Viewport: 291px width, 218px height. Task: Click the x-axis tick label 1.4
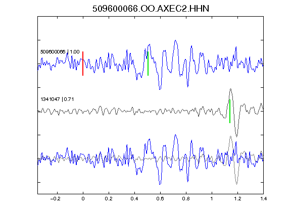[263, 199]
